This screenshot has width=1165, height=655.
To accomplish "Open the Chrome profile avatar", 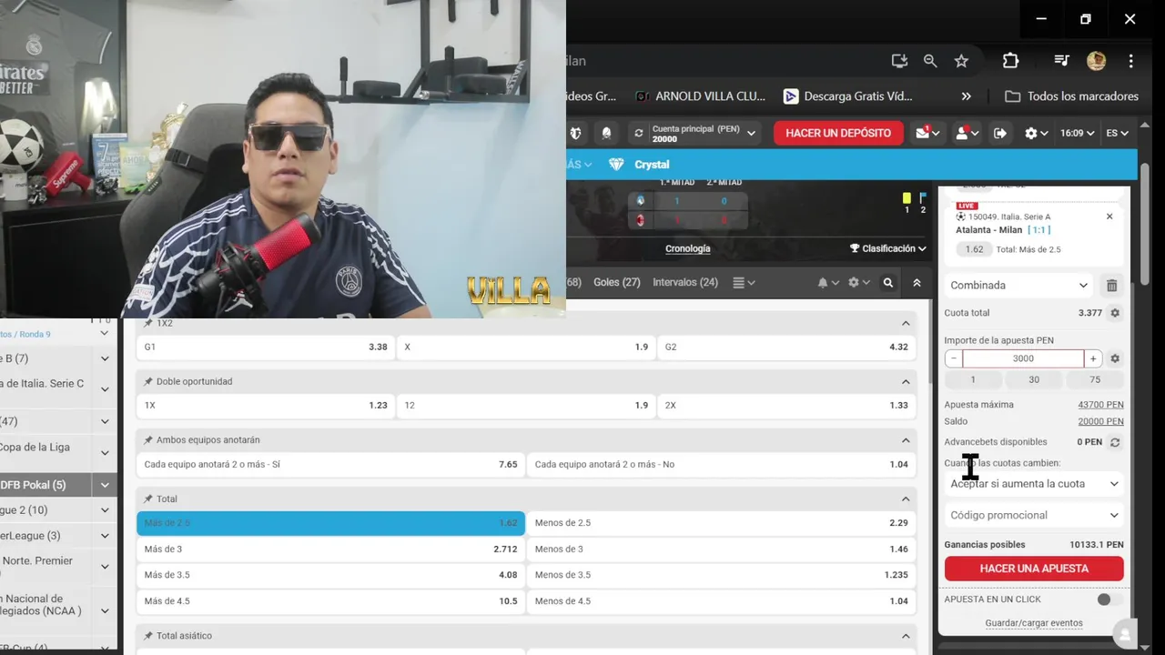I will [1096, 61].
